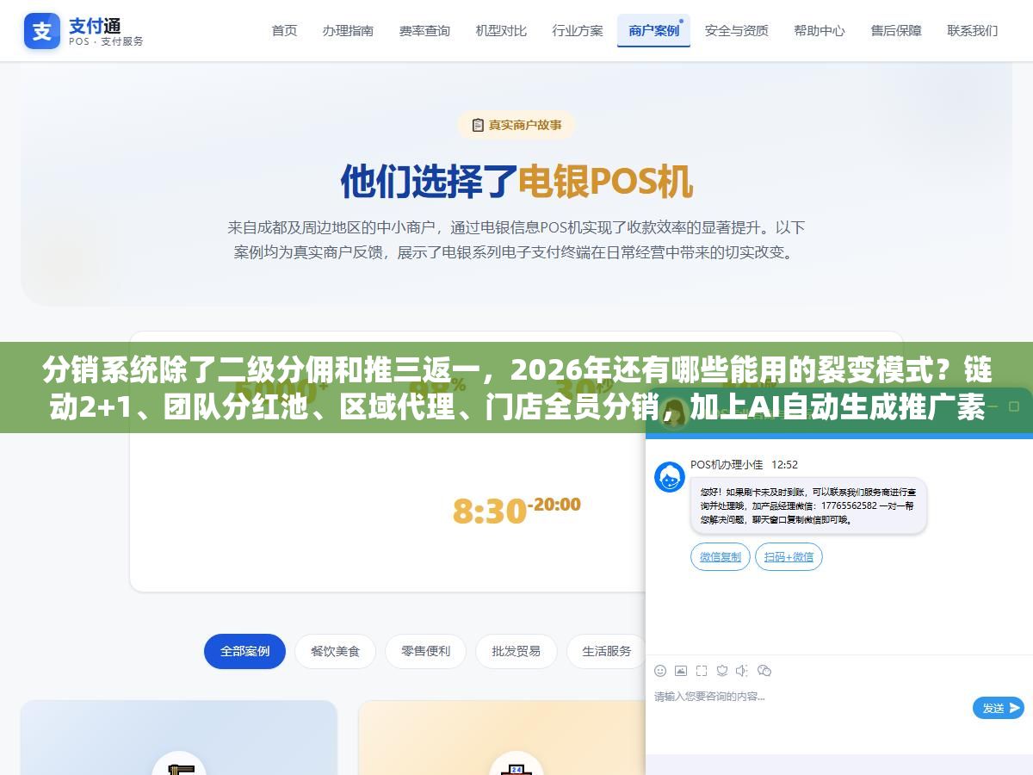Click the 支付通 logo icon
Image resolution: width=1033 pixels, height=775 pixels.
42,31
